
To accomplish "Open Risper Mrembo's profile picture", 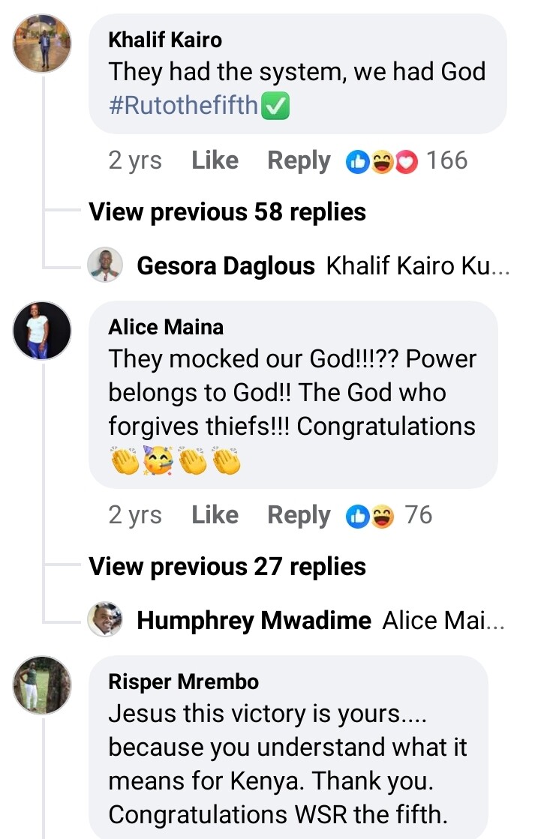I will pos(43,685).
